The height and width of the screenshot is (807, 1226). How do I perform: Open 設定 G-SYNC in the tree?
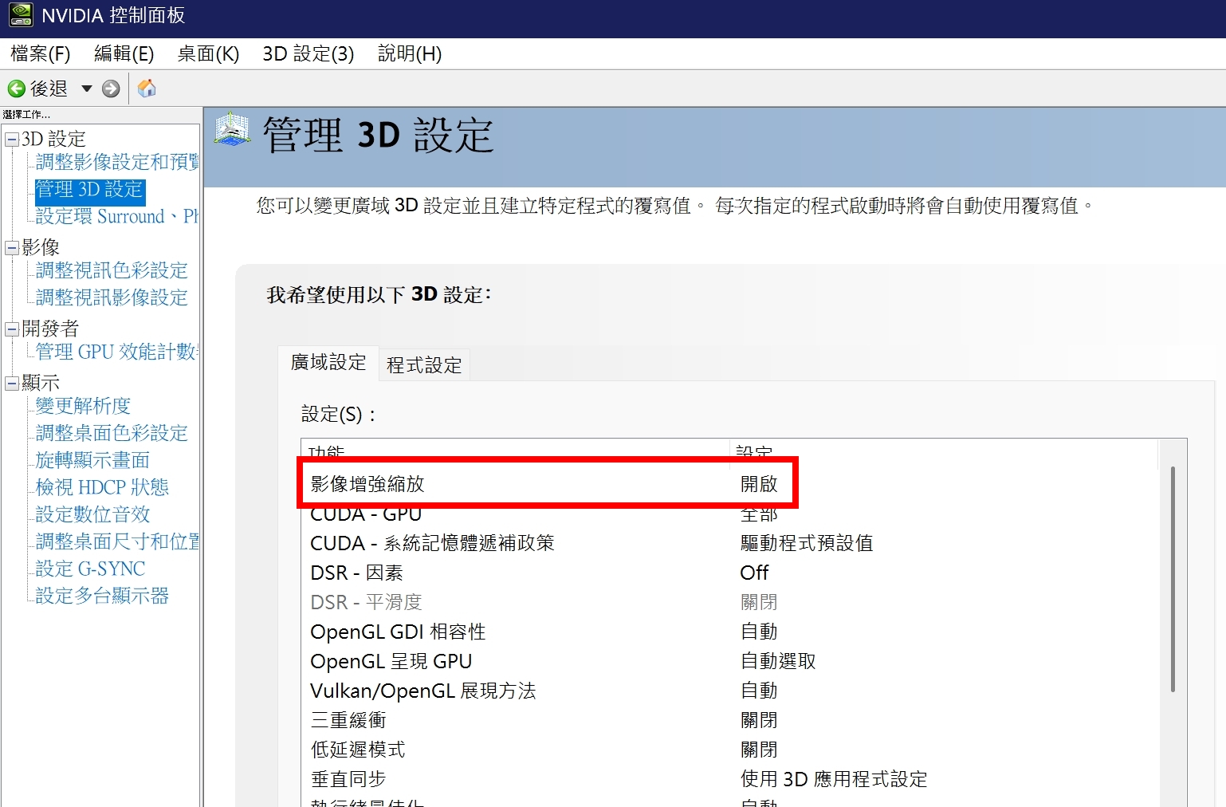coord(90,569)
